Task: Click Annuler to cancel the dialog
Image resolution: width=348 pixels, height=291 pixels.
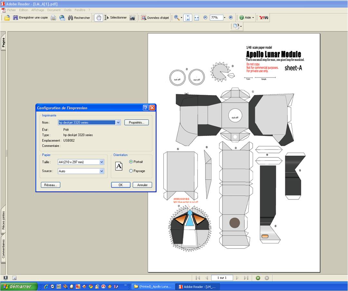Action: click(x=142, y=185)
